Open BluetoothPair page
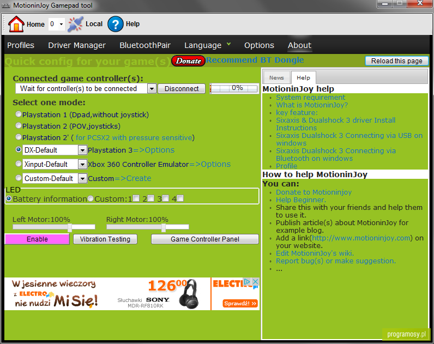The height and width of the screenshot is (344, 434). [x=145, y=45]
